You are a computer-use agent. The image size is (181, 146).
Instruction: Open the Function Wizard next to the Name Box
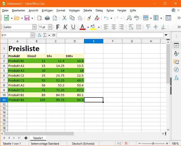40,35
